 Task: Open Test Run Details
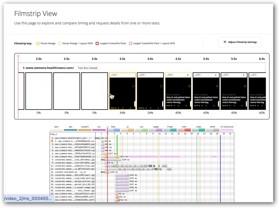(88, 68)
